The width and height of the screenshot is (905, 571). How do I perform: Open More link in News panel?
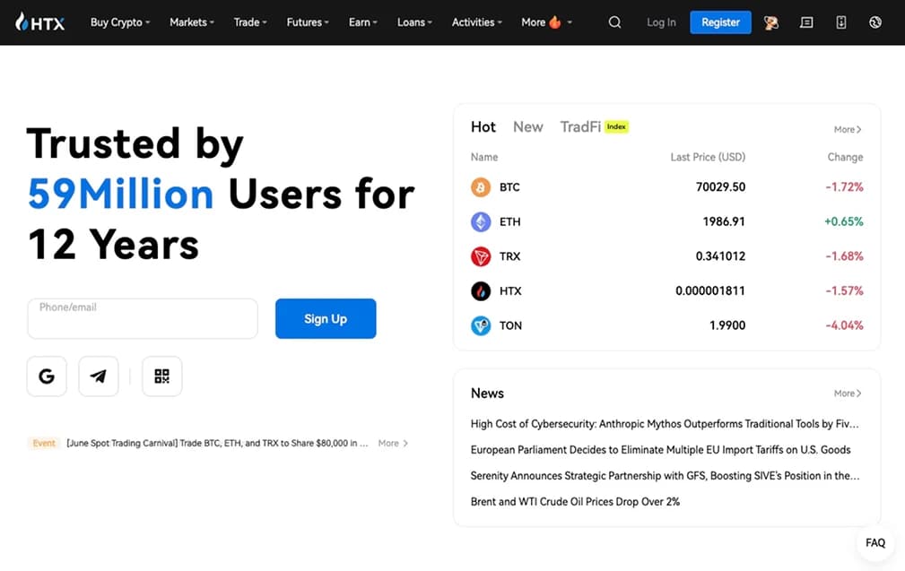(848, 394)
